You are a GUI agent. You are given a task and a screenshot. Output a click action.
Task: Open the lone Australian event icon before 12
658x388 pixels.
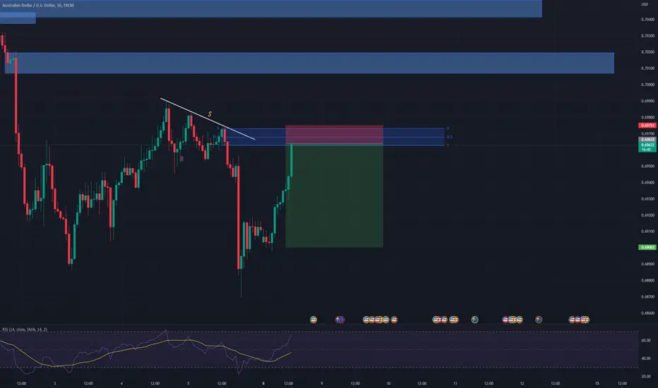point(474,320)
